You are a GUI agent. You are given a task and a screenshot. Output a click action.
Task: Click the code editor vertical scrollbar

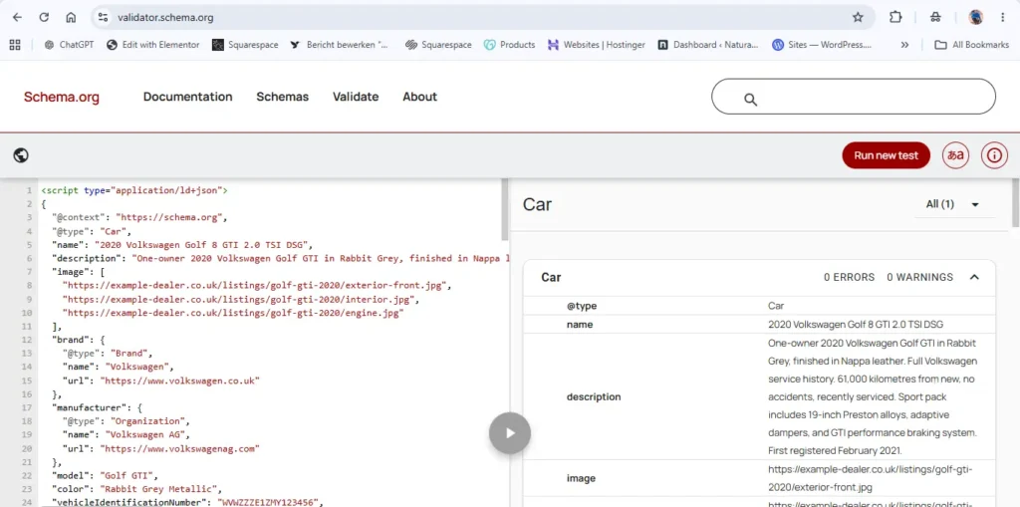(505, 209)
